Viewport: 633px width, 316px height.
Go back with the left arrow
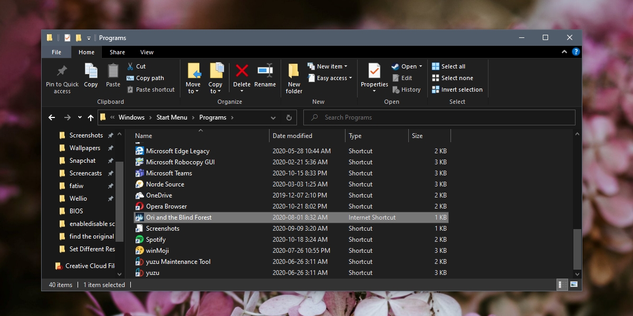coord(52,117)
